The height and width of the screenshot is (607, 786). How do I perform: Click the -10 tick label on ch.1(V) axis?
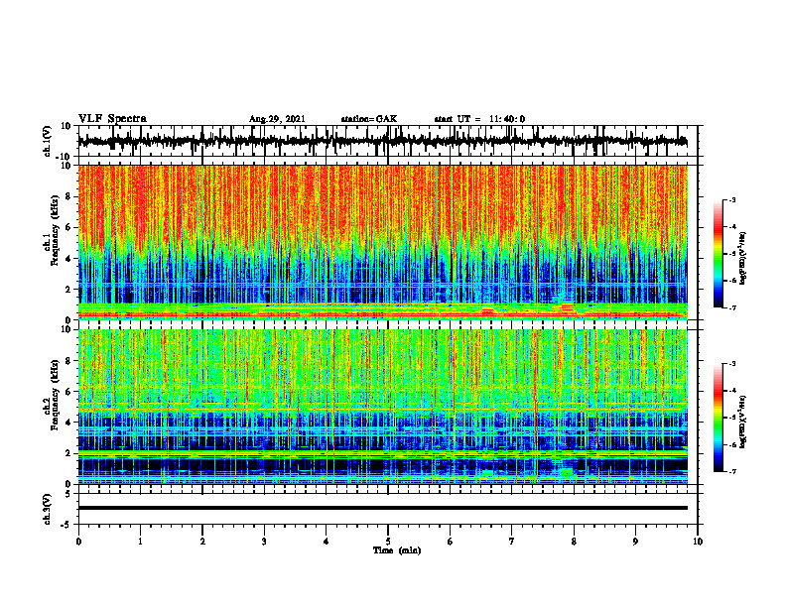(x=65, y=157)
